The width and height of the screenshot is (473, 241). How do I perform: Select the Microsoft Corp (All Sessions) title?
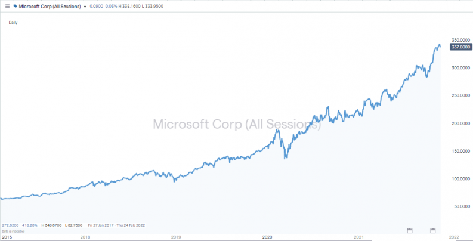pos(50,7)
